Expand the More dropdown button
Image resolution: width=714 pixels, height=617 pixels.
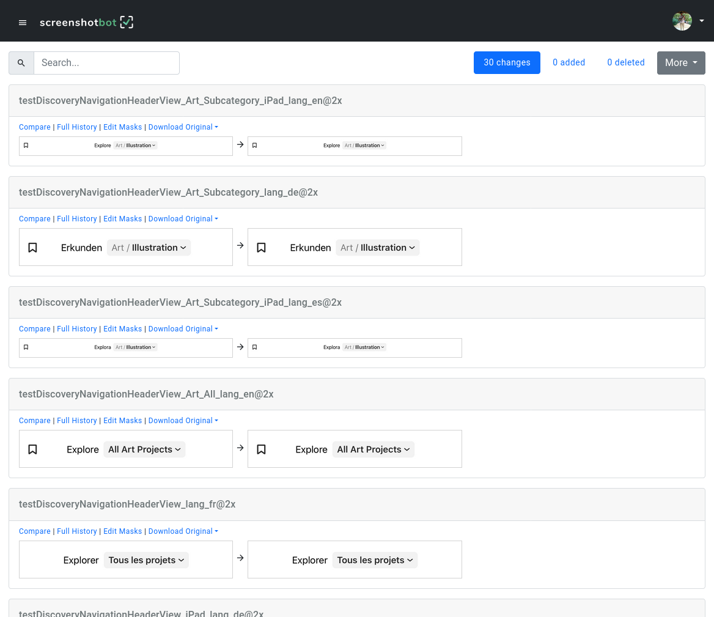click(680, 62)
